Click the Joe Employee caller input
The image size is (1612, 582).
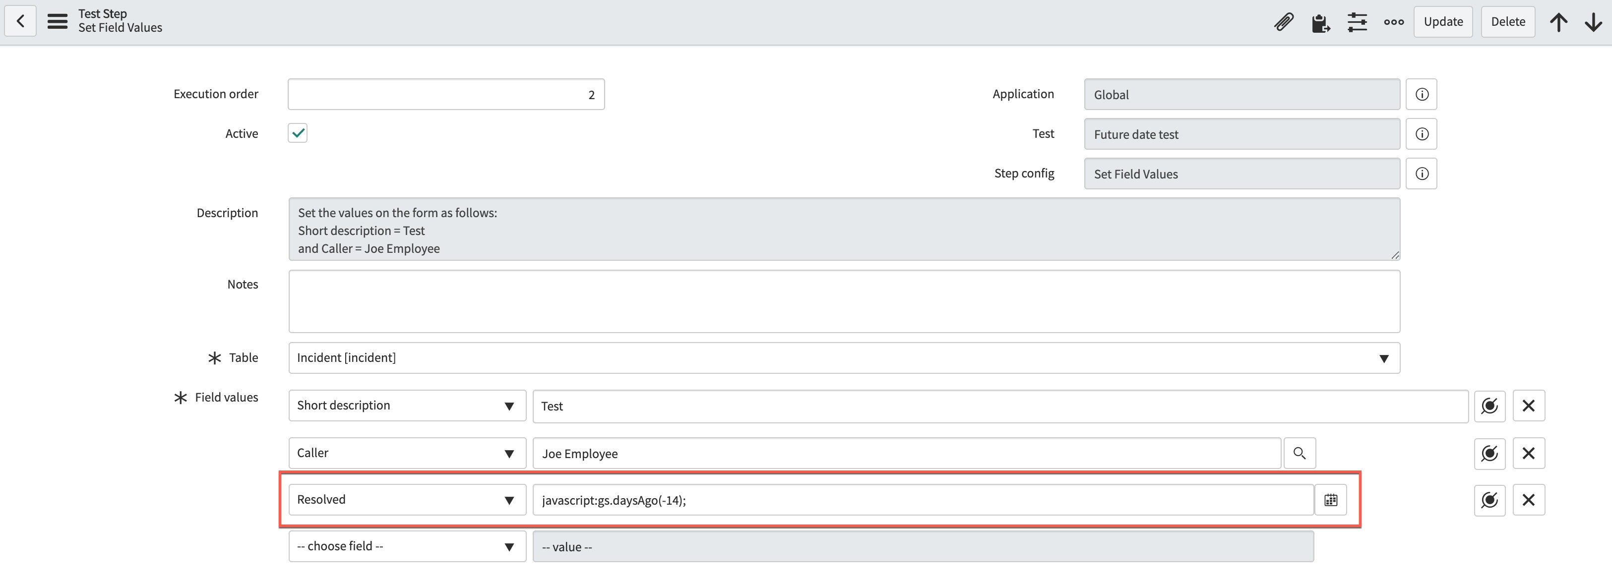[907, 453]
